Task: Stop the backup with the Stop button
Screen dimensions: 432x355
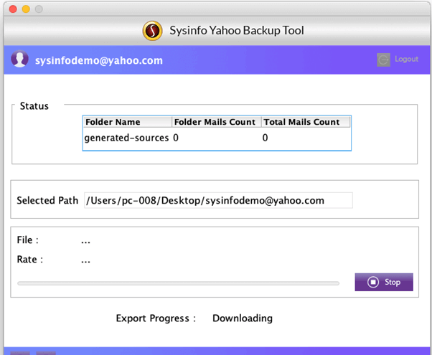Action: pos(384,282)
